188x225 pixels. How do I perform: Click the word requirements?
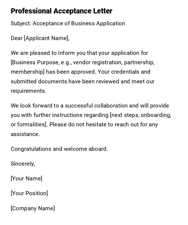click(x=28, y=91)
